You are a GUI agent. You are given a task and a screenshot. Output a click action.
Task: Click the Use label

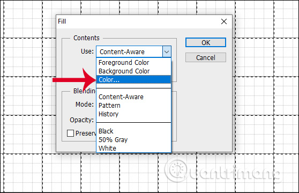pos(87,51)
